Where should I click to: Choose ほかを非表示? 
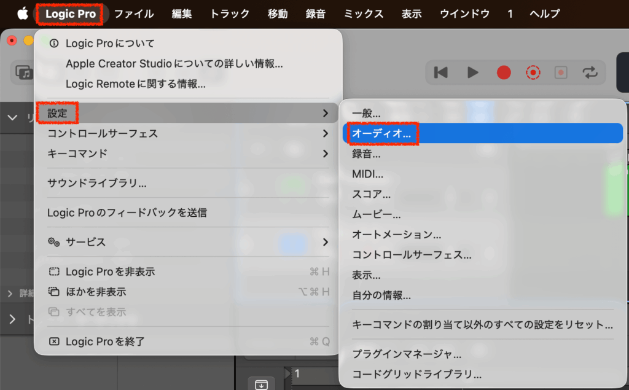pyautogui.click(x=188, y=292)
